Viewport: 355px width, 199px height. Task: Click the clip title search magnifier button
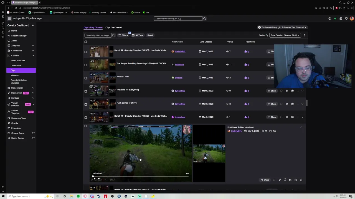click(x=113, y=35)
